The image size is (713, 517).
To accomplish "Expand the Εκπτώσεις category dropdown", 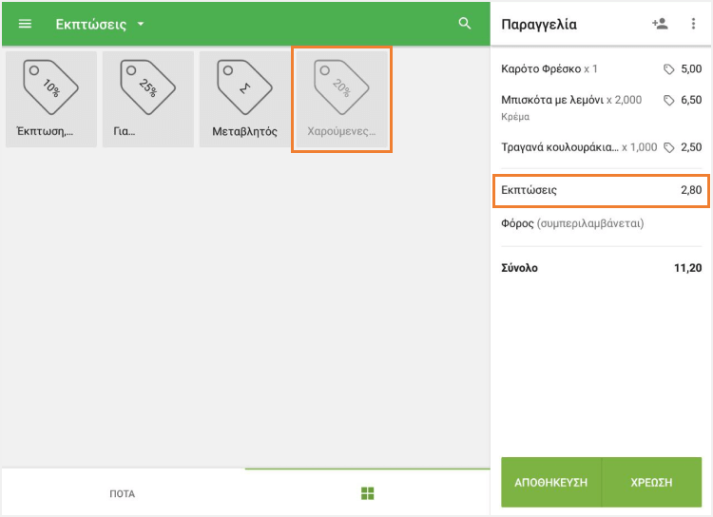I will [x=141, y=24].
